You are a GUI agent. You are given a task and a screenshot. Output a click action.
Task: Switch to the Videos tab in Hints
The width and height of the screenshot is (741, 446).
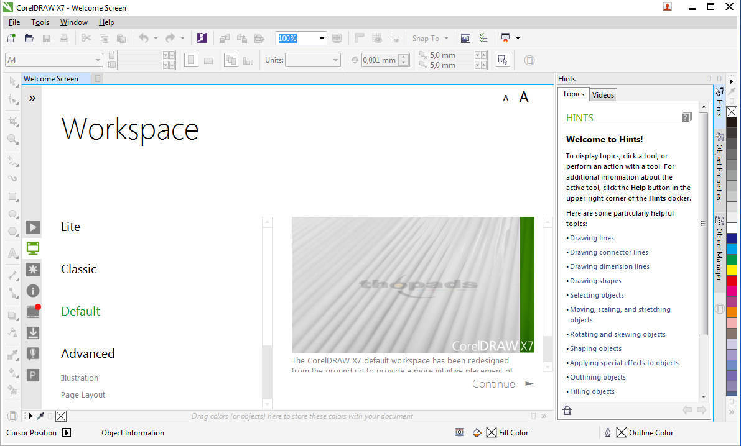pos(603,95)
